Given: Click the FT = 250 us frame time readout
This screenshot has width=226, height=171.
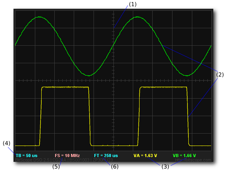Looking at the screenshot, I should pyautogui.click(x=106, y=155).
